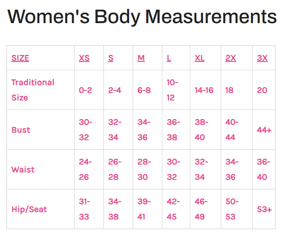Viewport: 302px width, 243px height.
Task: Click the Bust row label
Action: (x=21, y=130)
